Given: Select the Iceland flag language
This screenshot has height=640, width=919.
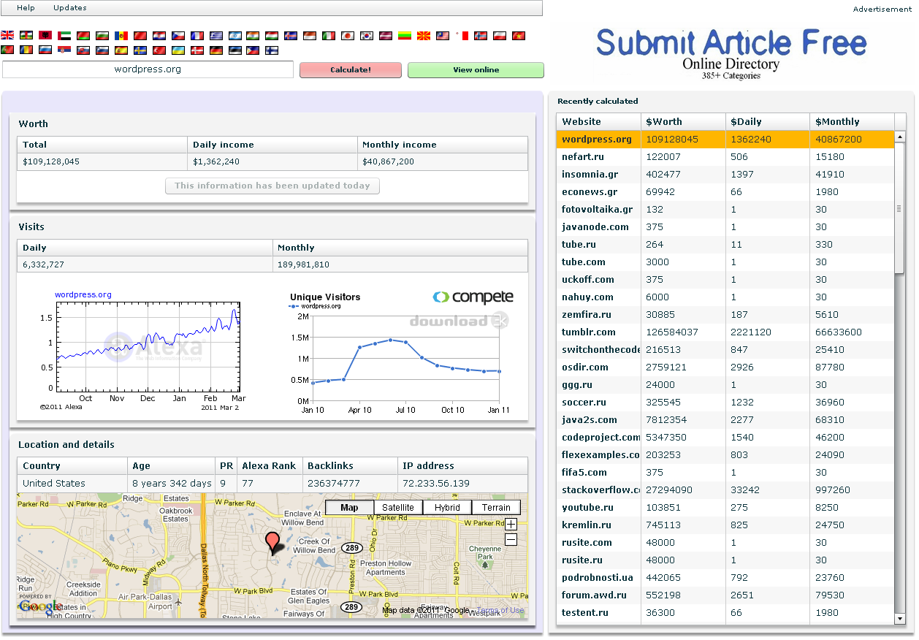Looking at the screenshot, I should [x=292, y=35].
